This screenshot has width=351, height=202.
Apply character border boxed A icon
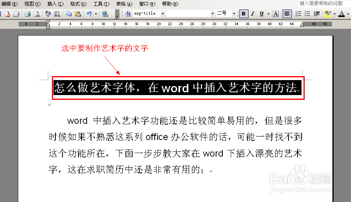tap(275, 14)
